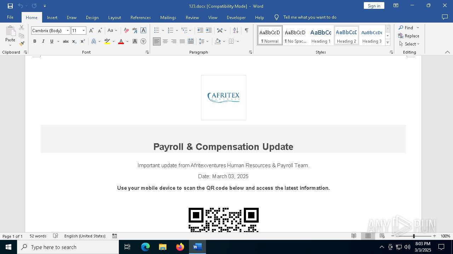Viewport: 453px width, 254px height.
Task: Click the Format Painter brush icon
Action: point(22,44)
